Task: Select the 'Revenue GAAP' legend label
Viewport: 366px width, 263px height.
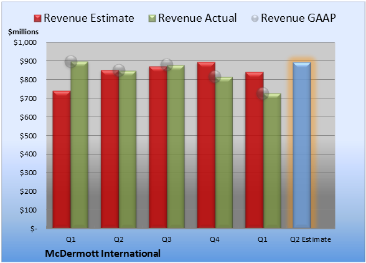Action: click(x=298, y=18)
